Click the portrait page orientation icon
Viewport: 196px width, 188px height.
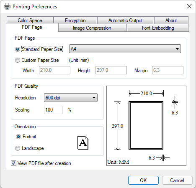83,143
